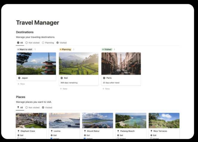The image size is (198, 142).
Task: Add new card under Visited column
Action: tap(106, 89)
